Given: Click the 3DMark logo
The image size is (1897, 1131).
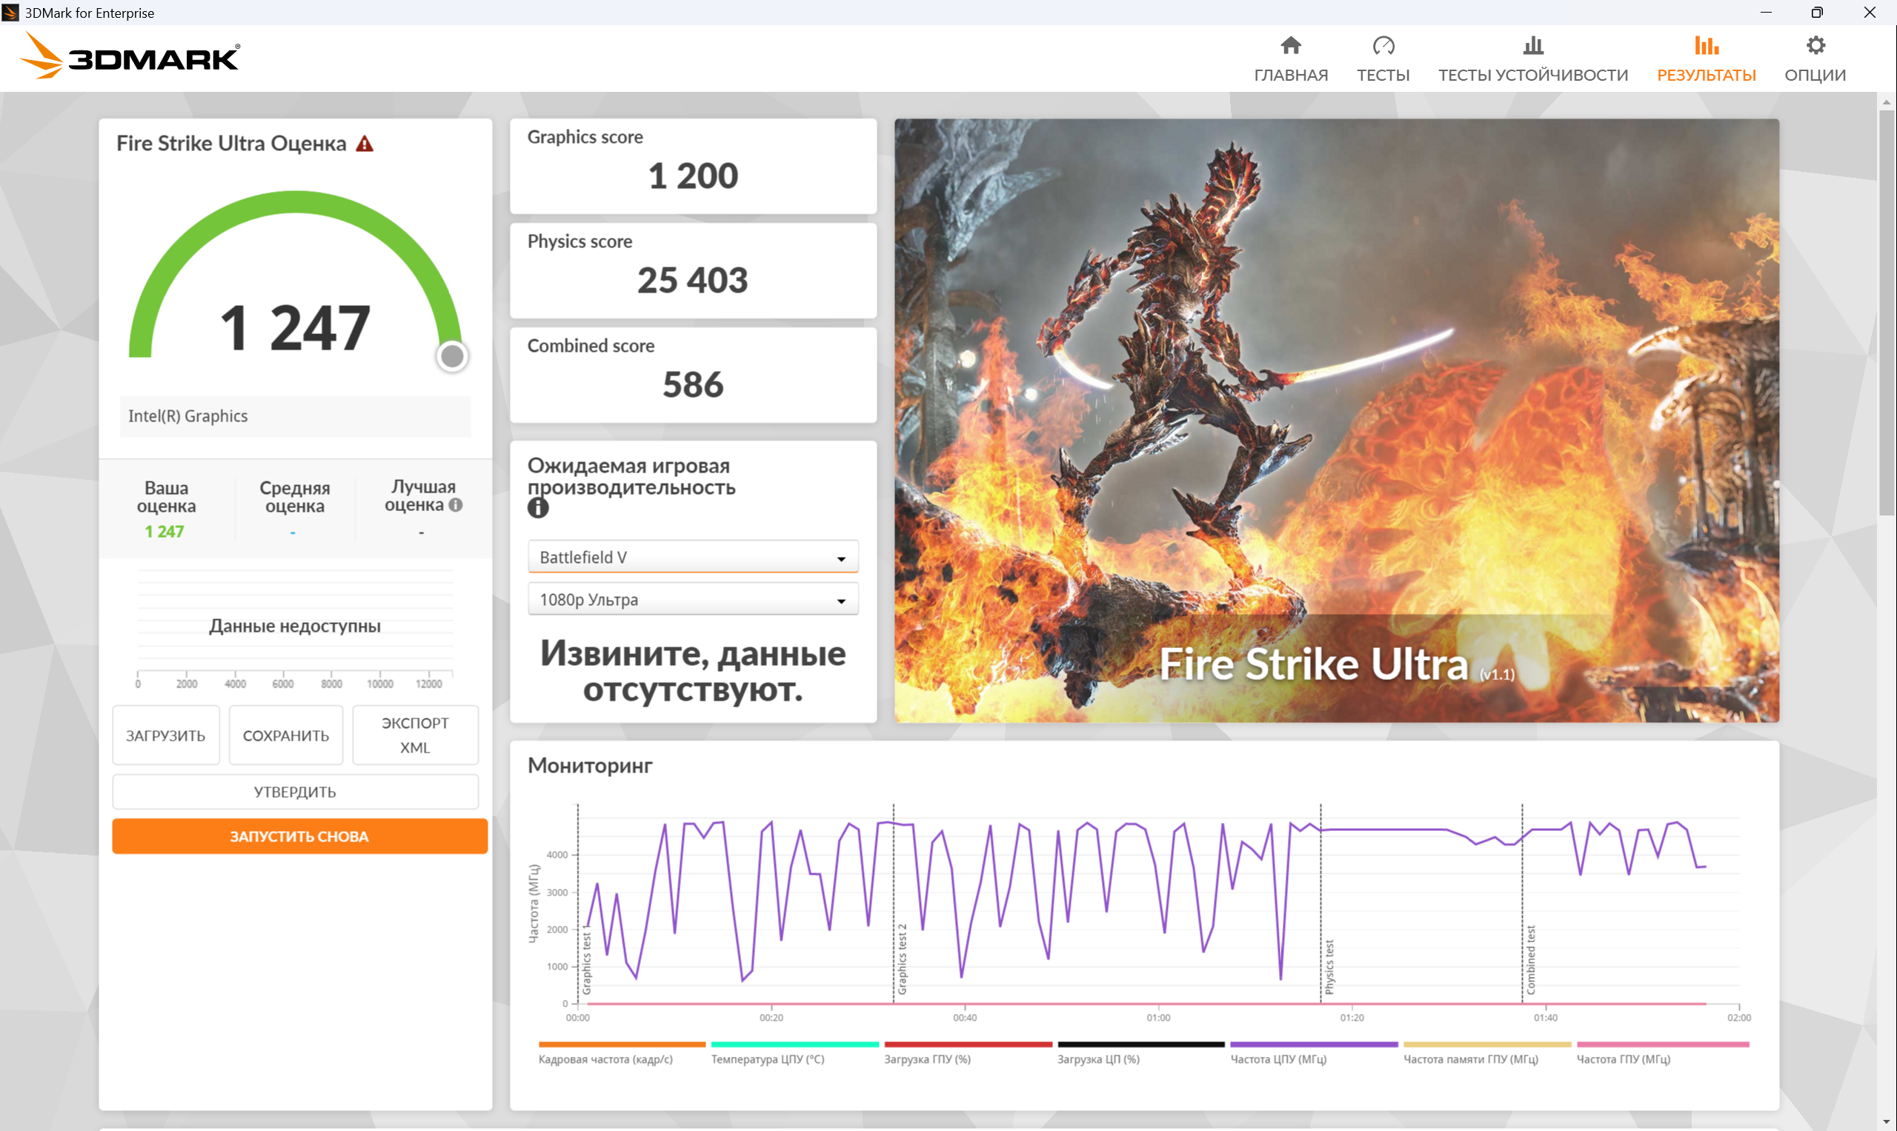Looking at the screenshot, I should click(130, 56).
